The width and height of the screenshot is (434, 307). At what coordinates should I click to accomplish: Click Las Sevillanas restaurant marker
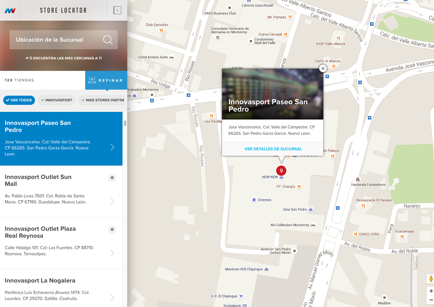211,116
